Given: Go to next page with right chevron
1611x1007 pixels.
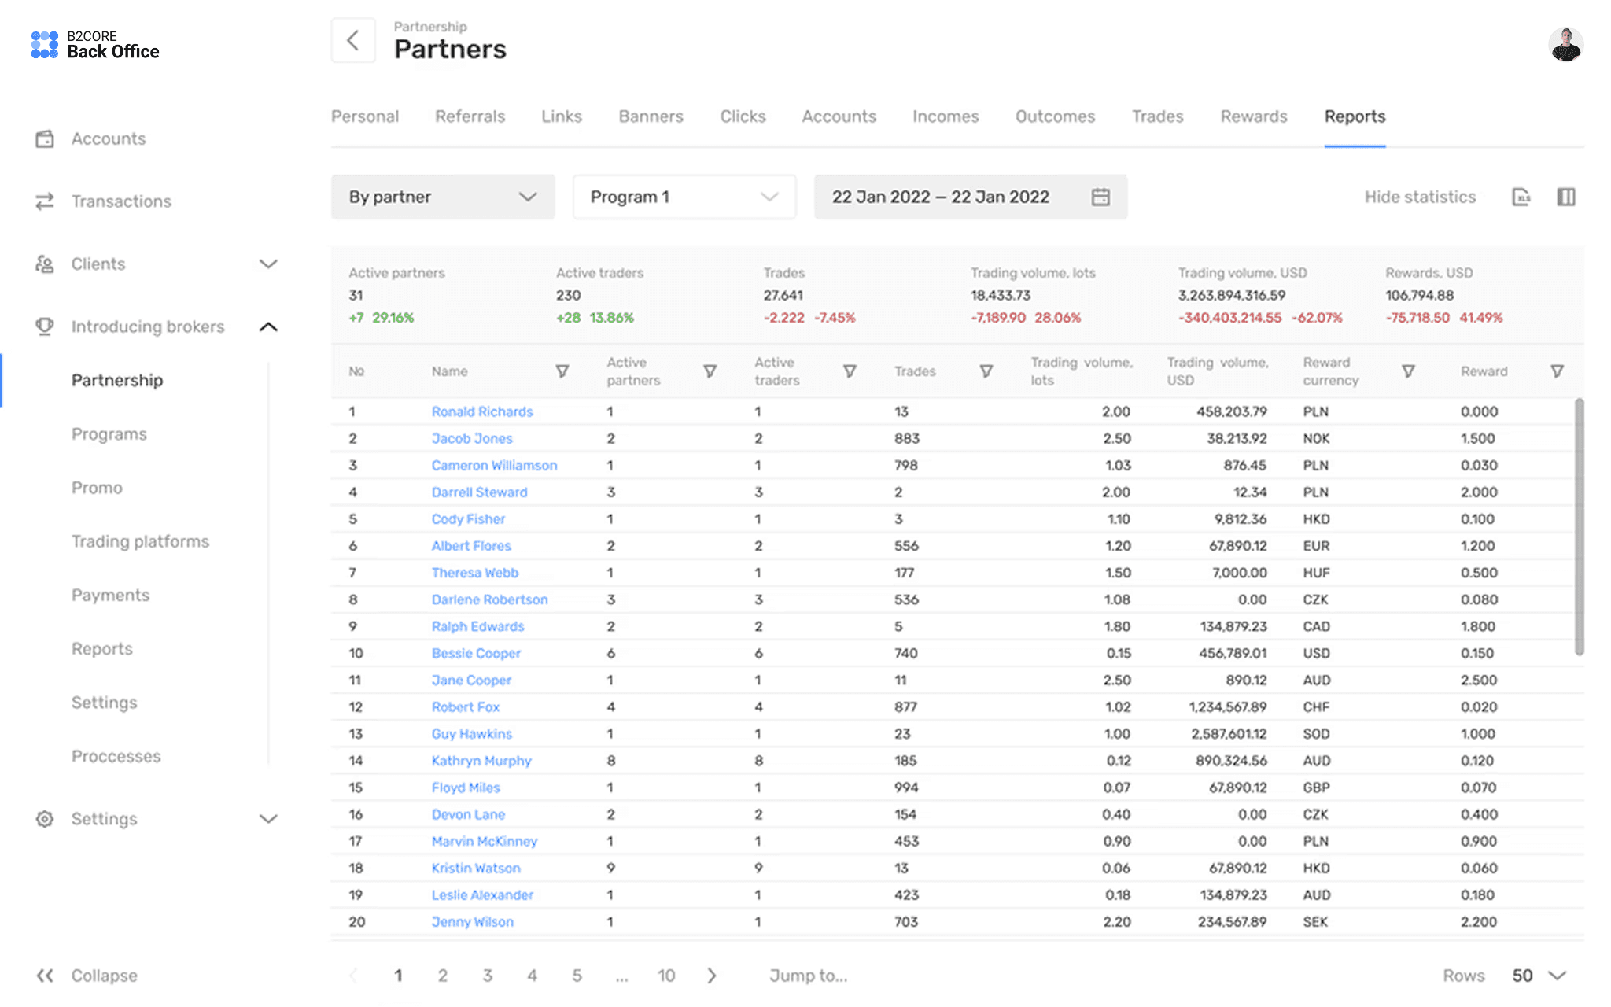Looking at the screenshot, I should pos(712,976).
